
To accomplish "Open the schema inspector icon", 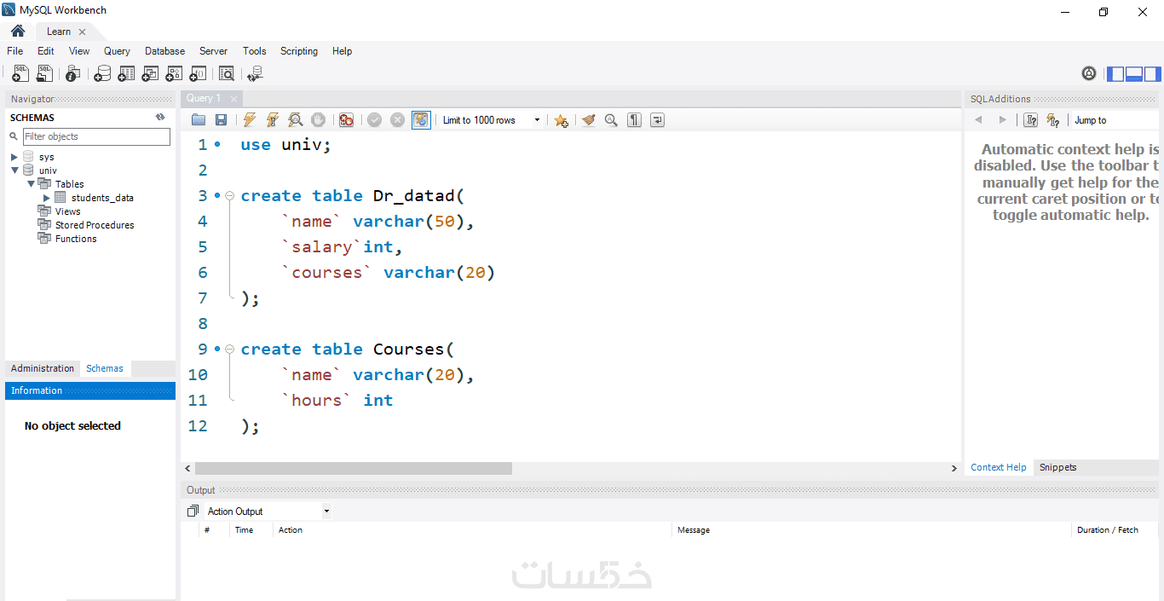I will click(74, 73).
